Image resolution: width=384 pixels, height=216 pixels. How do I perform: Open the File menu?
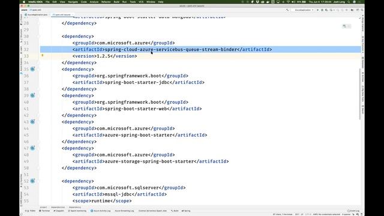(x=47, y=2)
